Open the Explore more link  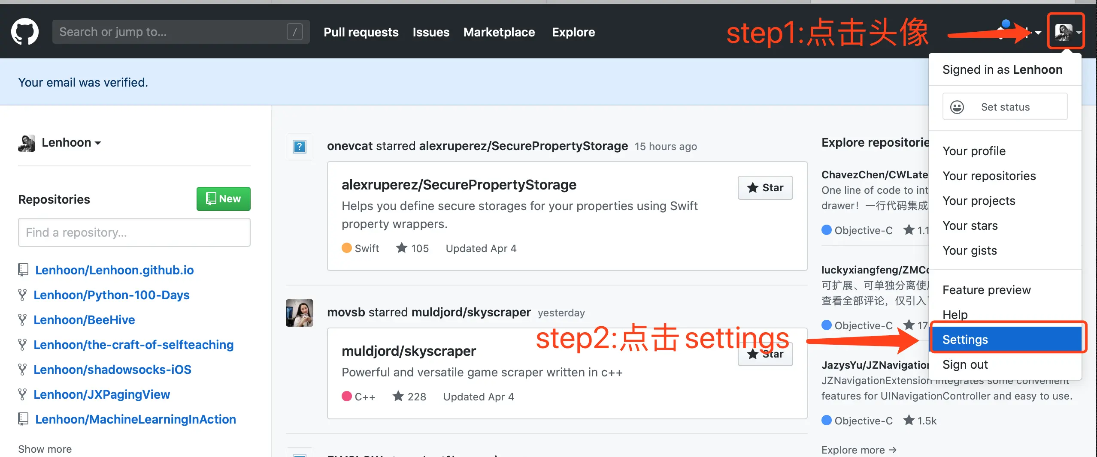[858, 450]
